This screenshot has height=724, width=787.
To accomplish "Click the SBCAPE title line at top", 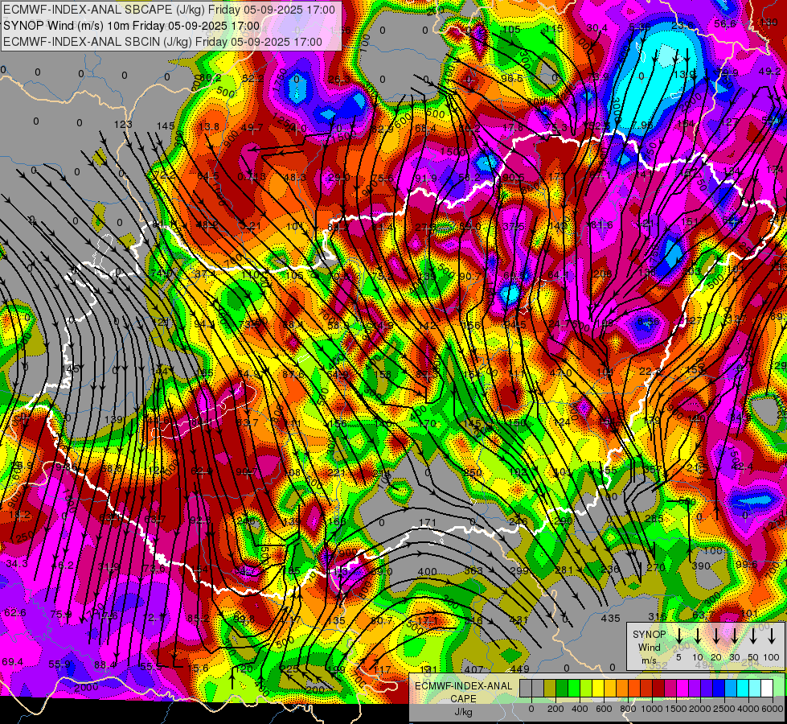I will pyautogui.click(x=169, y=10).
